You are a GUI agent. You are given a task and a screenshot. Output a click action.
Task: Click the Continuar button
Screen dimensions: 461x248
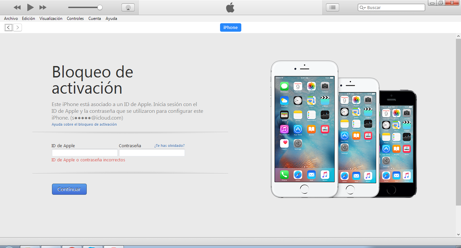pyautogui.click(x=69, y=189)
